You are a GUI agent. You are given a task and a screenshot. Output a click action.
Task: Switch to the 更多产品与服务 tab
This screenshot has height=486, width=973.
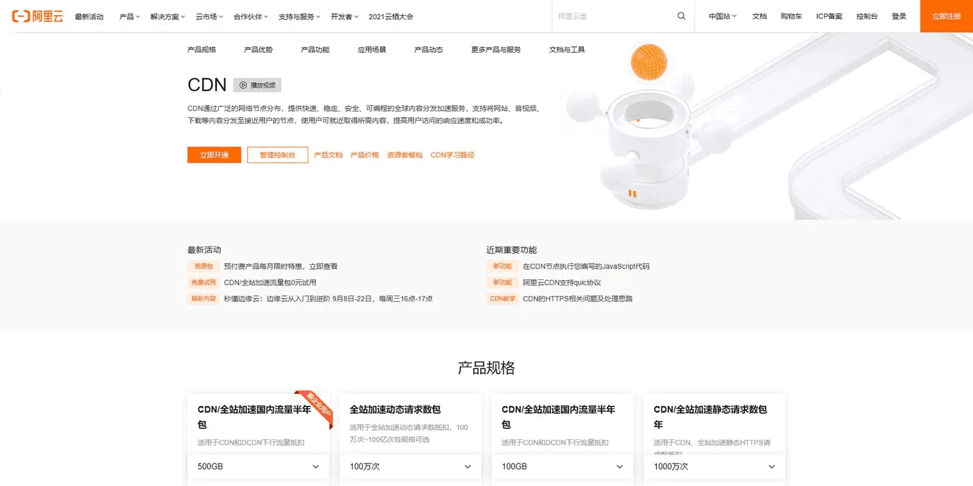click(x=496, y=50)
